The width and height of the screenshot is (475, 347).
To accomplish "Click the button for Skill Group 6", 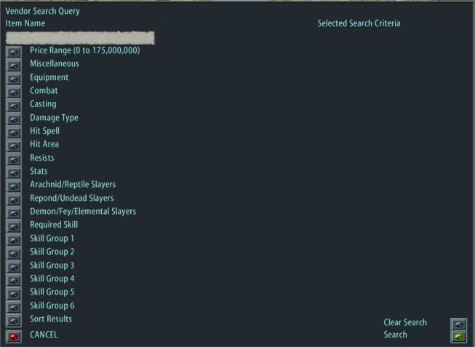I will [x=14, y=307].
